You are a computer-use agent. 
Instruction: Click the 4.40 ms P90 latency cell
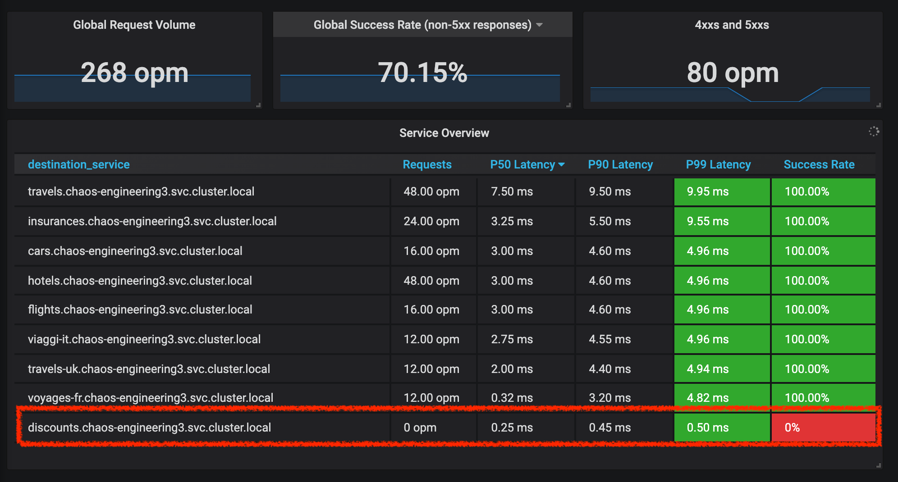[624, 369]
